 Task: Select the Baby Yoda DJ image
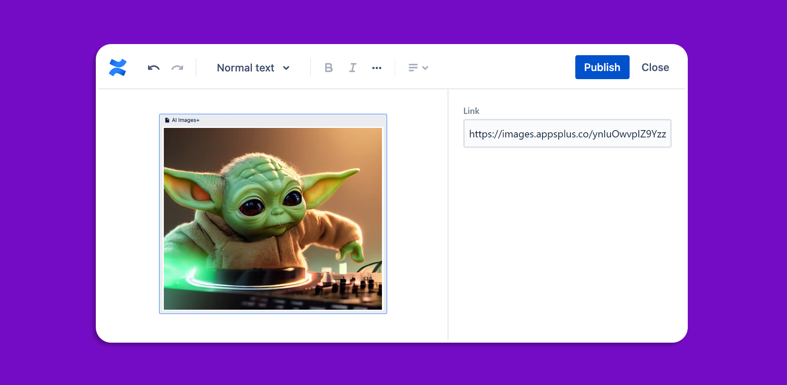click(273, 219)
